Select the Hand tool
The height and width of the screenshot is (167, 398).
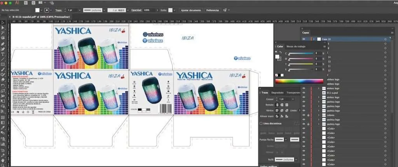click(3, 159)
